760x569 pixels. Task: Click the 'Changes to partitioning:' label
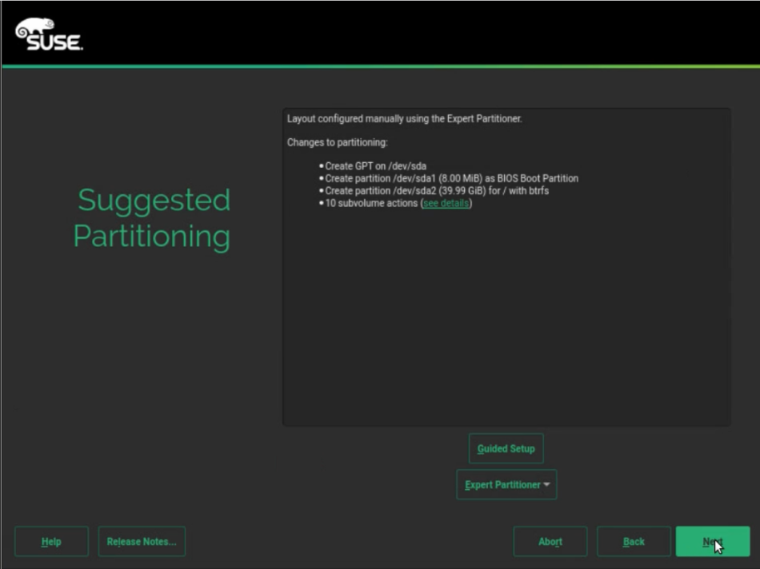click(337, 142)
